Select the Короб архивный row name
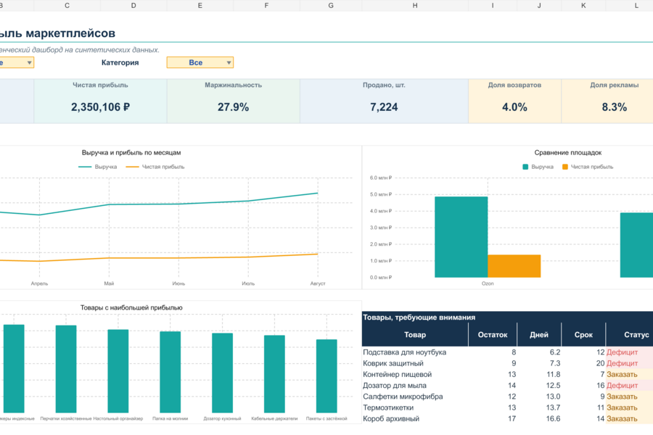Image resolution: width=653 pixels, height=435 pixels. click(391, 419)
